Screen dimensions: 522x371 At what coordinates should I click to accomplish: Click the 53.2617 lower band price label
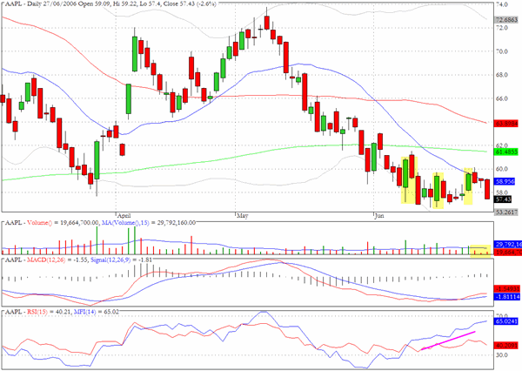tap(506, 212)
